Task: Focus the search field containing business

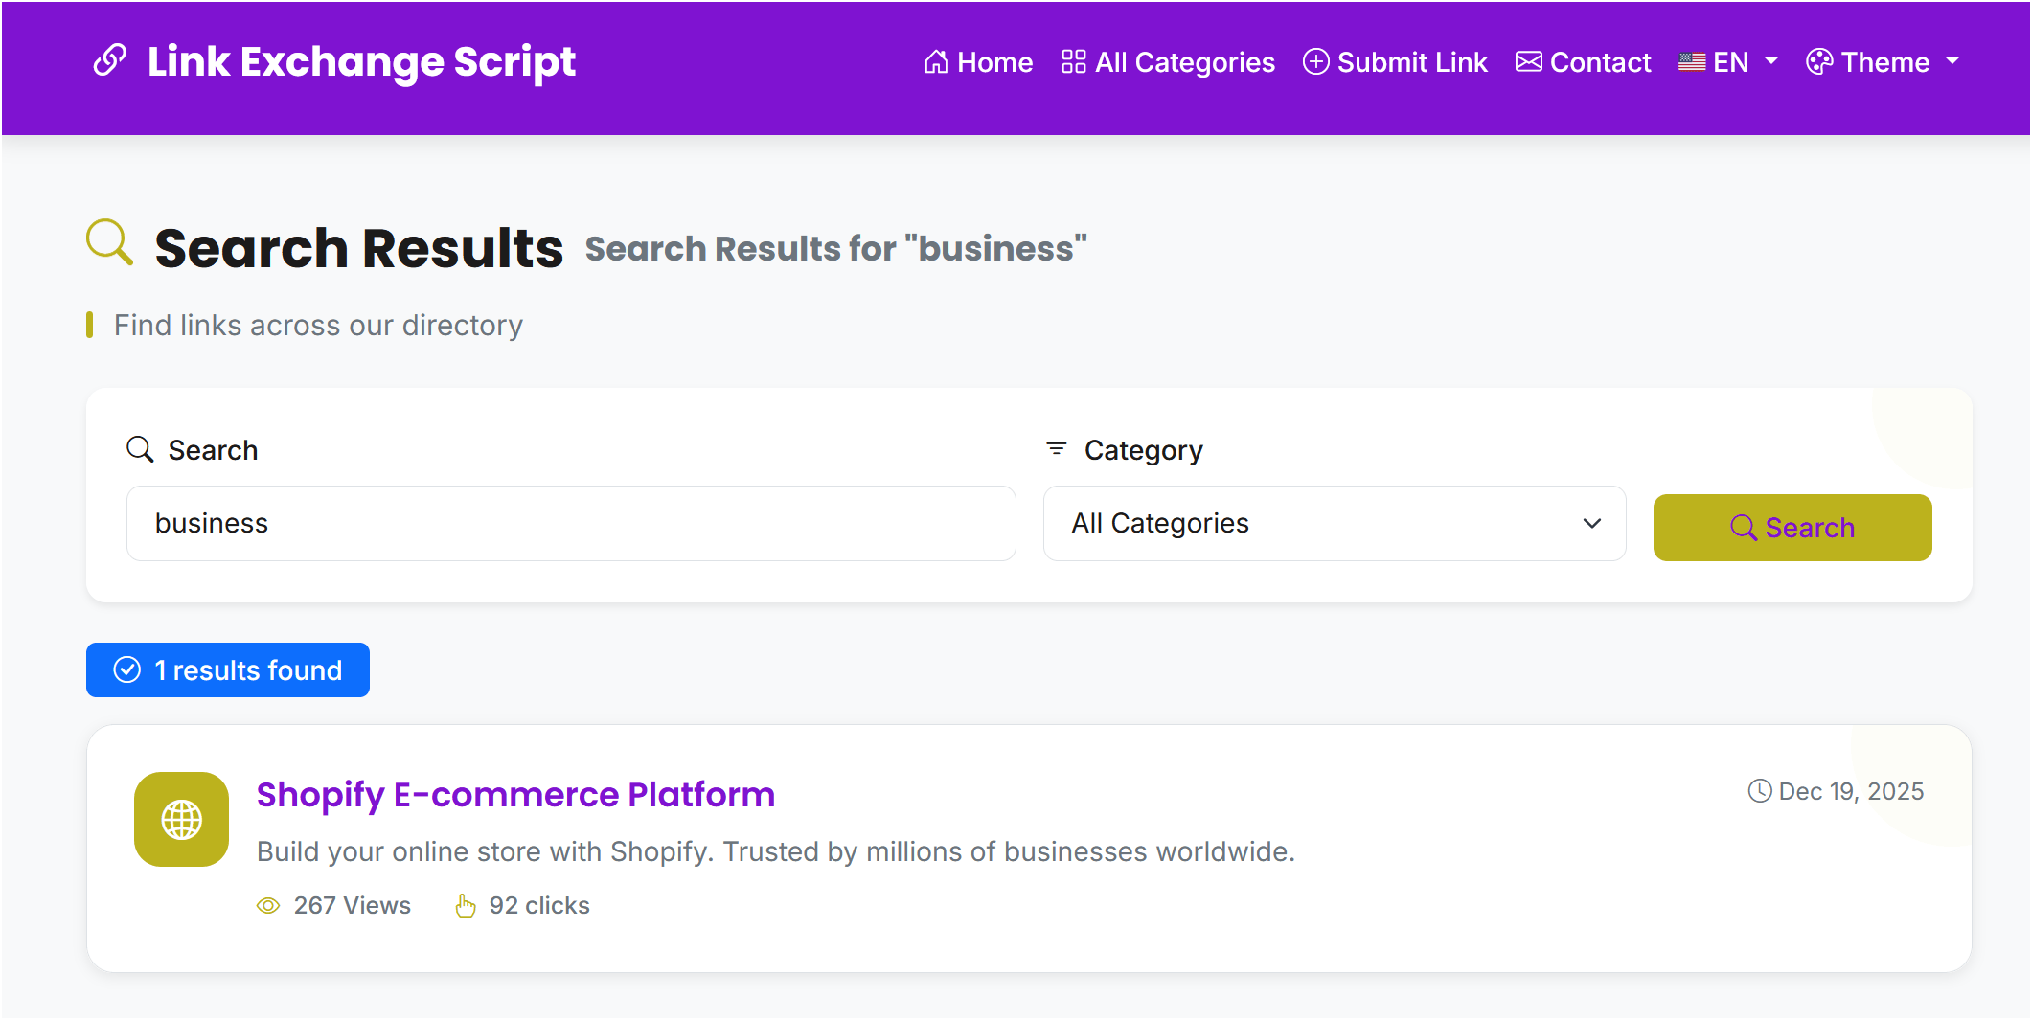Action: (x=571, y=523)
